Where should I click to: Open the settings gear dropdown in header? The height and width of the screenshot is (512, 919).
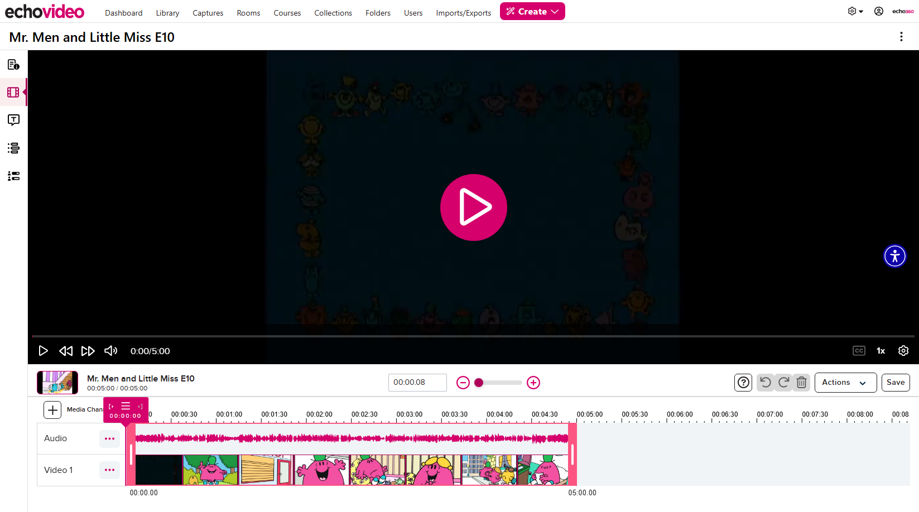tap(855, 11)
